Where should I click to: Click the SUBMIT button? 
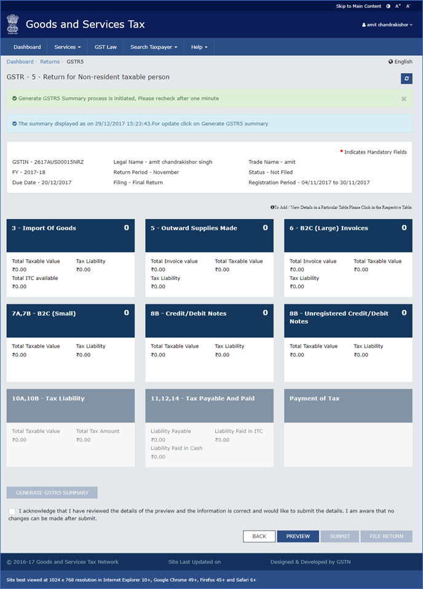point(339,536)
